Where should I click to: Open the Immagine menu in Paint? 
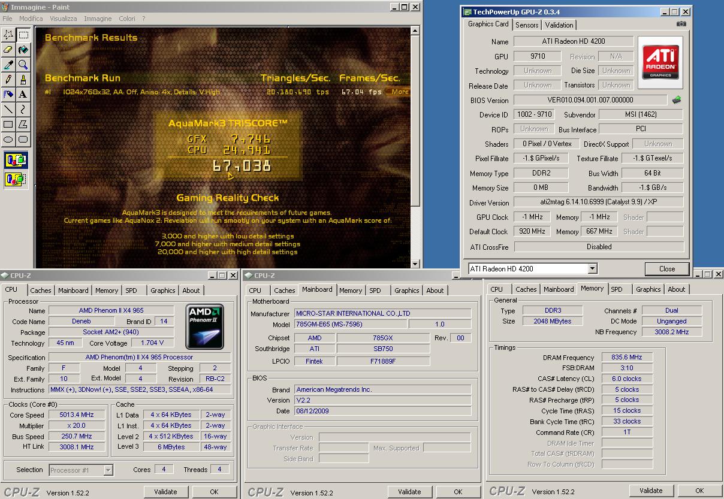(x=98, y=19)
